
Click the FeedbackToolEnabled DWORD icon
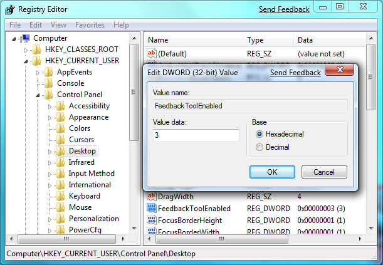point(152,208)
